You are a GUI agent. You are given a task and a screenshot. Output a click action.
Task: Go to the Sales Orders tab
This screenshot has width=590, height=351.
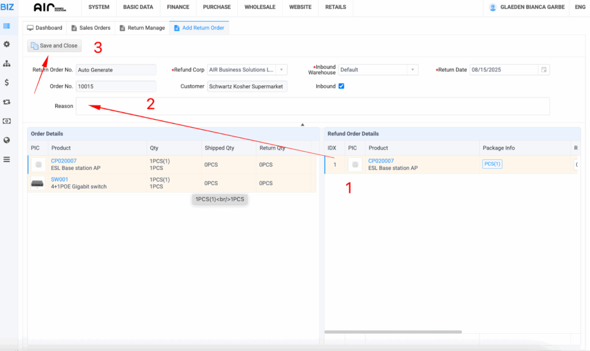90,28
